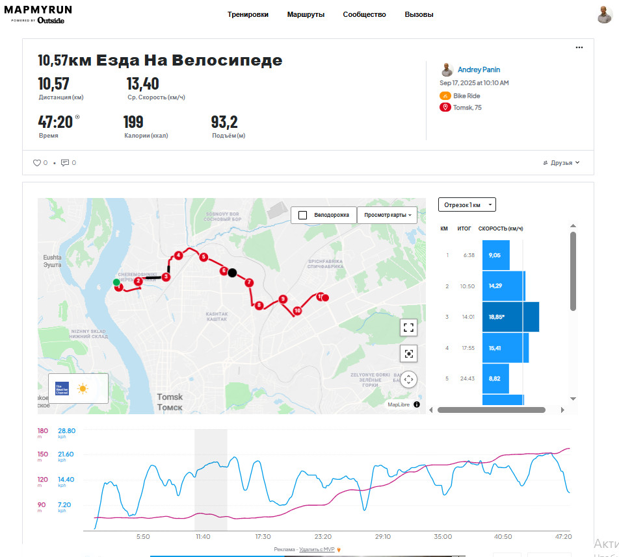Image resolution: width=619 pixels, height=557 pixels.
Task: Click the heart like icon
Action: pyautogui.click(x=36, y=163)
